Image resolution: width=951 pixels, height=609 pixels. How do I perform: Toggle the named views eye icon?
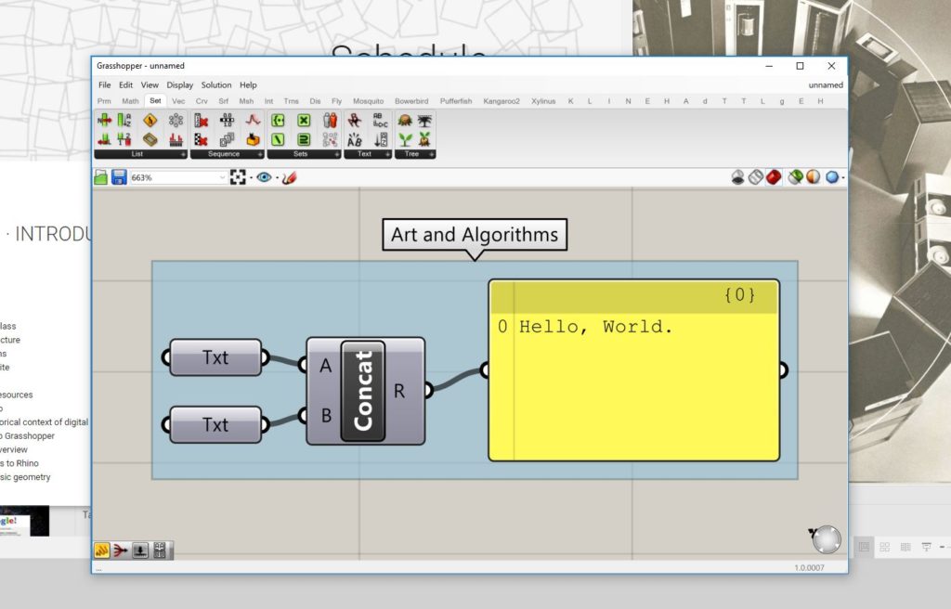tap(264, 177)
